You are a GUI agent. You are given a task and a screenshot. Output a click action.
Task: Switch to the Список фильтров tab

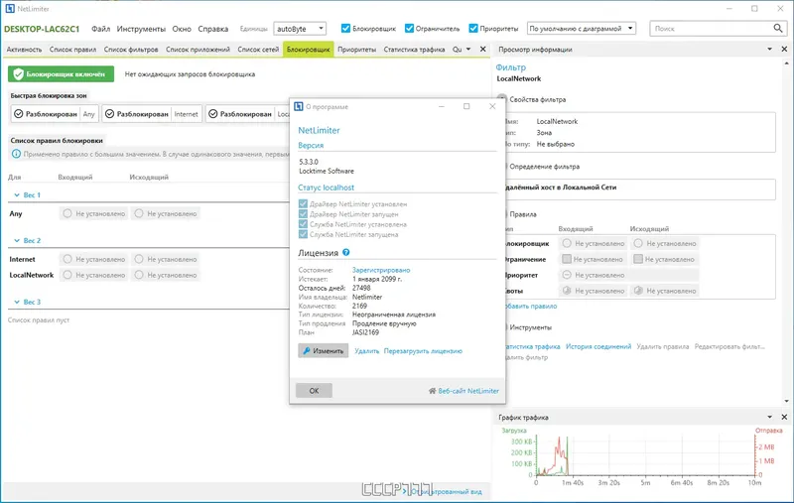[131, 49]
